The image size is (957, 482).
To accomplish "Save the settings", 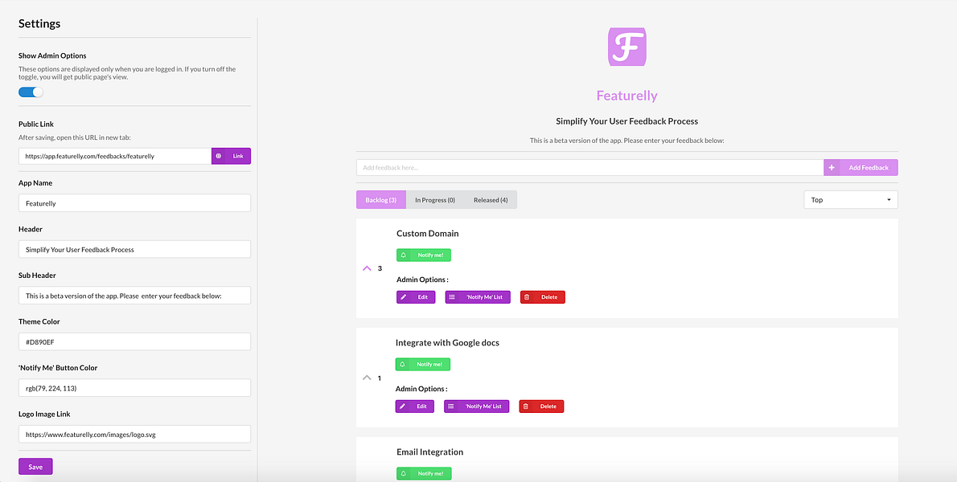I will point(35,467).
